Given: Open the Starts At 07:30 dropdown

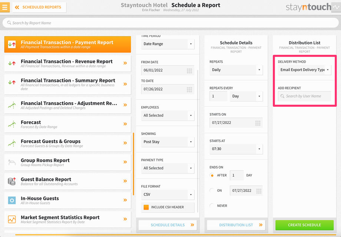Looking at the screenshot, I should click(x=236, y=149).
